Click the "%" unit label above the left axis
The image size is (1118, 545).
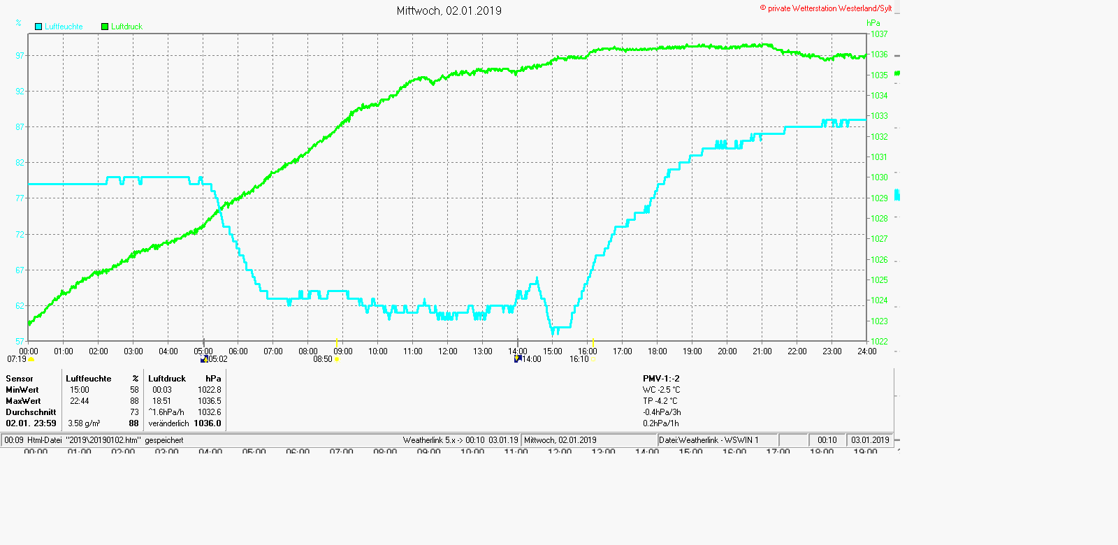pyautogui.click(x=18, y=23)
